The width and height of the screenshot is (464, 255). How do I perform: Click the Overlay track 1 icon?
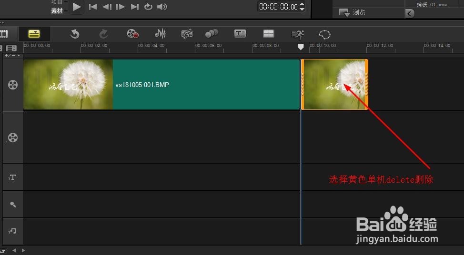point(12,137)
